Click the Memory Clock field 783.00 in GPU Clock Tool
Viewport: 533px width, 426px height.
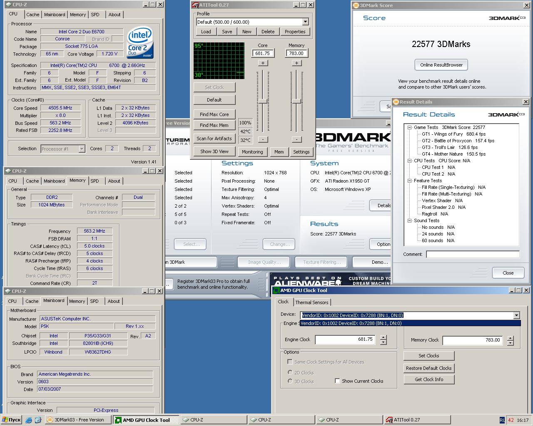click(473, 340)
